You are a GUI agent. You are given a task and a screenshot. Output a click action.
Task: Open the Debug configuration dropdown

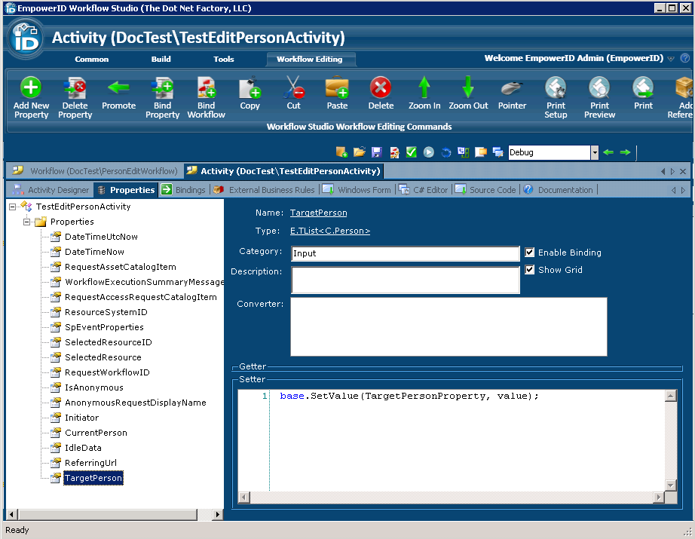tap(594, 152)
